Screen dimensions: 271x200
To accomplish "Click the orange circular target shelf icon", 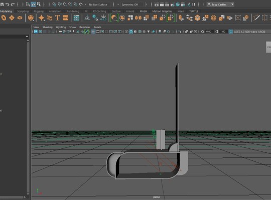I will [213, 18].
